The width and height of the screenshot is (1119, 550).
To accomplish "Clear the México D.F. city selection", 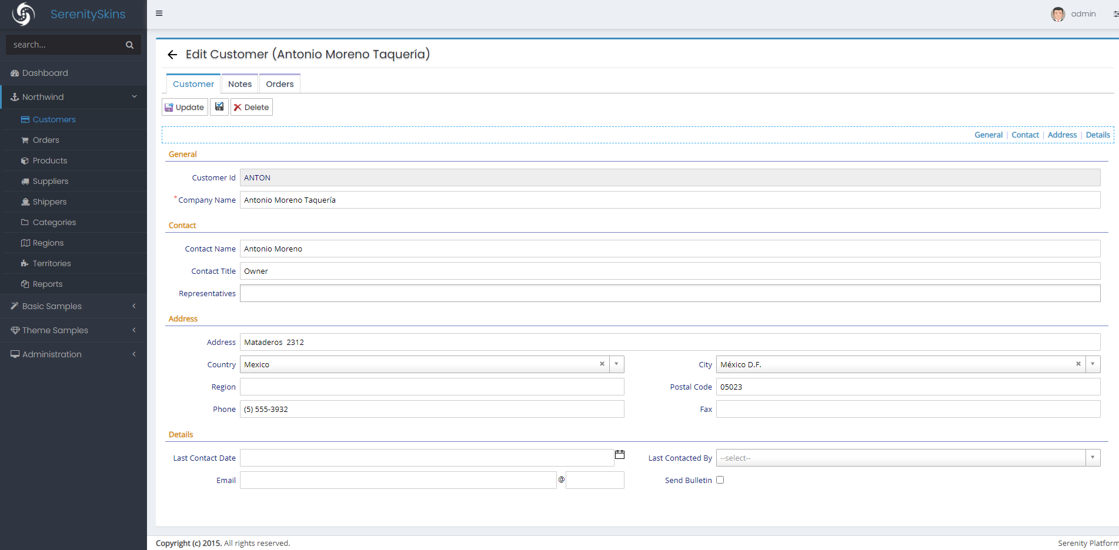I will point(1078,364).
